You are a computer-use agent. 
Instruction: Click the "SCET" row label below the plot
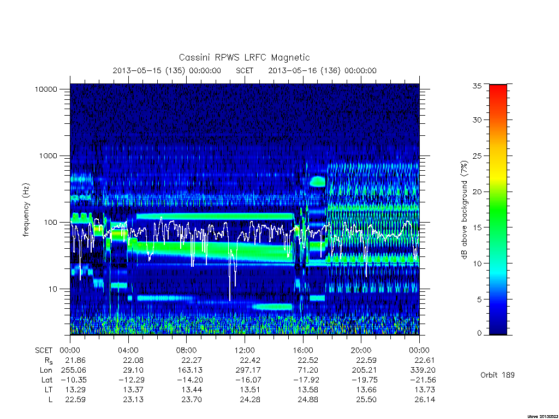click(x=44, y=350)
